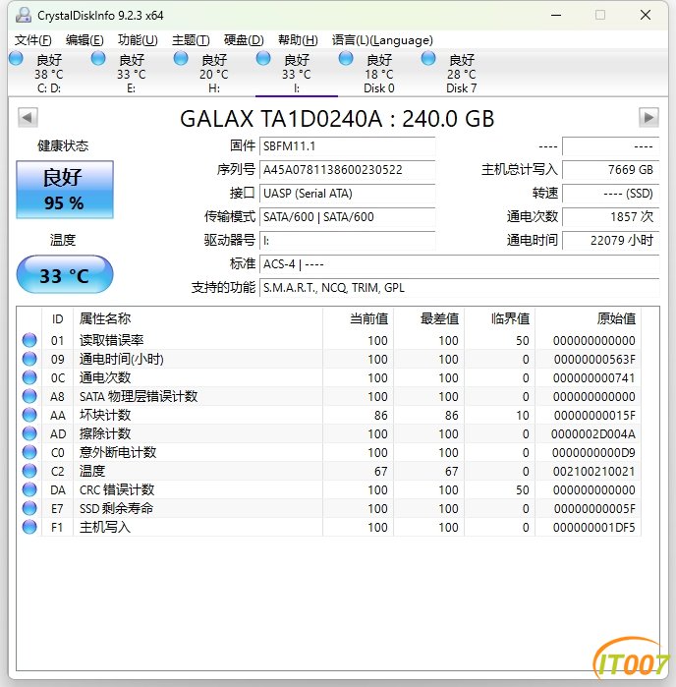Click the supported features field S.M.A.R.T., NCQ, TRIM, GPL
Image resolution: width=676 pixels, height=687 pixels.
pyautogui.click(x=459, y=288)
